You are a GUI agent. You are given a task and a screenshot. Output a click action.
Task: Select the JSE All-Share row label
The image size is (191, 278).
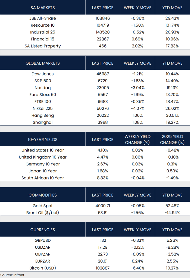click(x=43, y=18)
